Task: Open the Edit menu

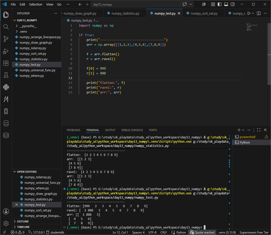Action: [22, 4]
